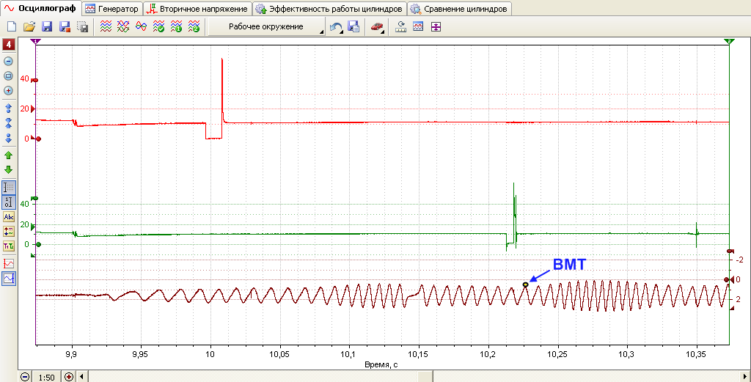Click the ВМТ annotation label

(x=569, y=265)
